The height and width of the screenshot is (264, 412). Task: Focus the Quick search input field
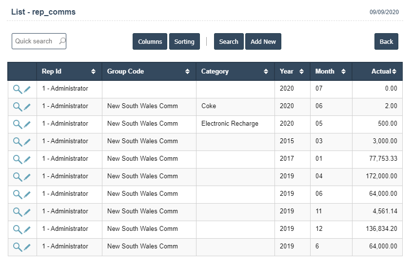[x=35, y=41]
